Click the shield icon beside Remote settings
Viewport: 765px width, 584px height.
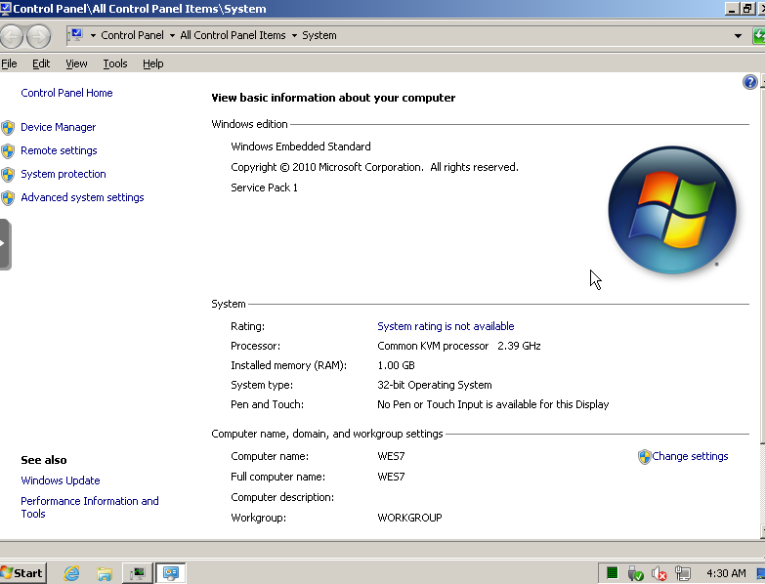click(8, 151)
